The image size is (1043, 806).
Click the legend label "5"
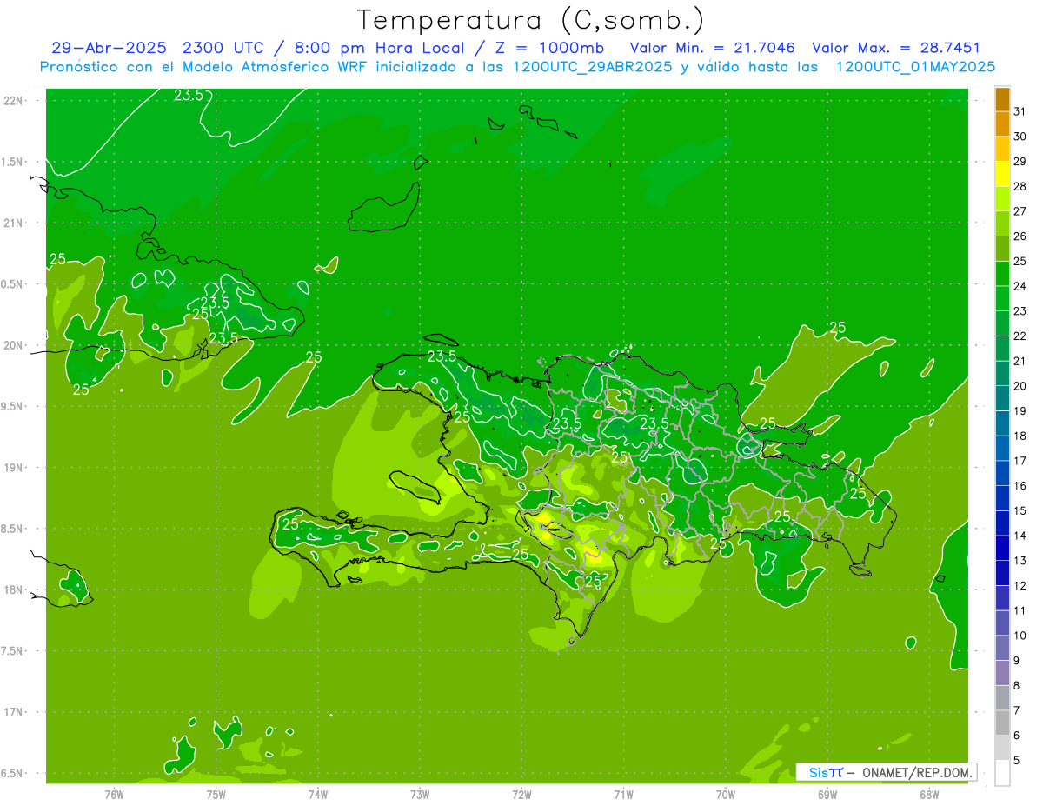coord(1017,761)
